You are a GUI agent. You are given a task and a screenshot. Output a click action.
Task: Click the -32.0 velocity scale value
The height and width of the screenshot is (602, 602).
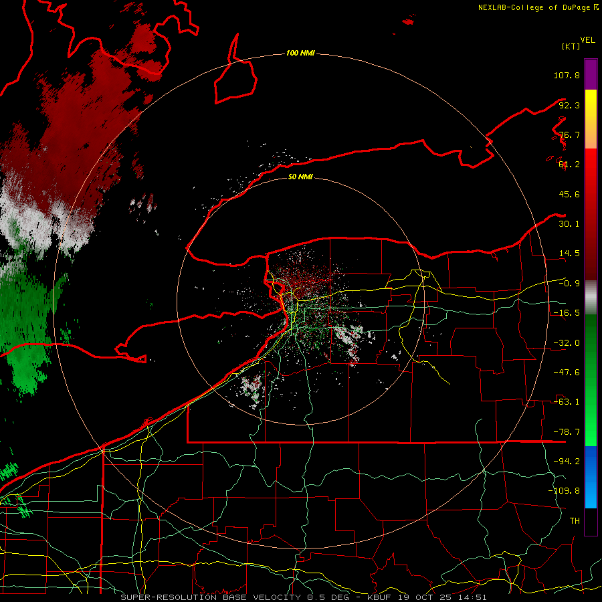567,343
